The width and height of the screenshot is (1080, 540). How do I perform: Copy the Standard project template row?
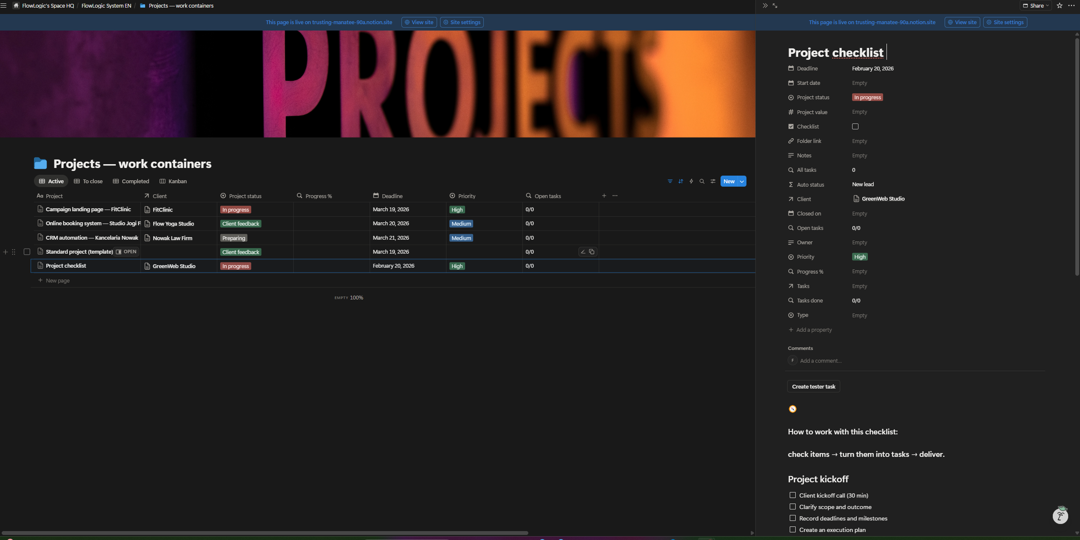(592, 252)
